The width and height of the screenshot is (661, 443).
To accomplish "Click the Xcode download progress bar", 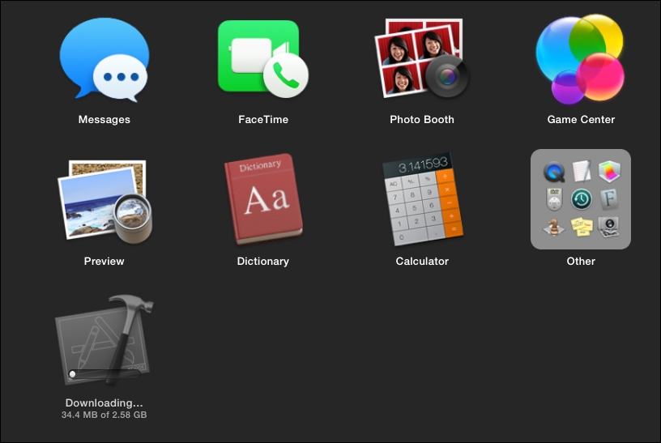I will point(104,374).
